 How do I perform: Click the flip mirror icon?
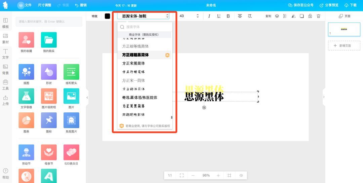tap(293, 16)
